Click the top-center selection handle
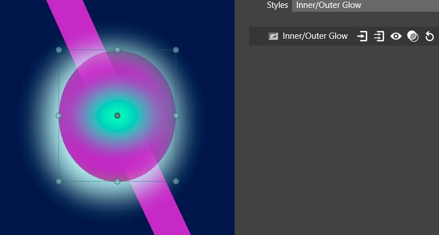Image resolution: width=439 pixels, height=235 pixels. (117, 50)
